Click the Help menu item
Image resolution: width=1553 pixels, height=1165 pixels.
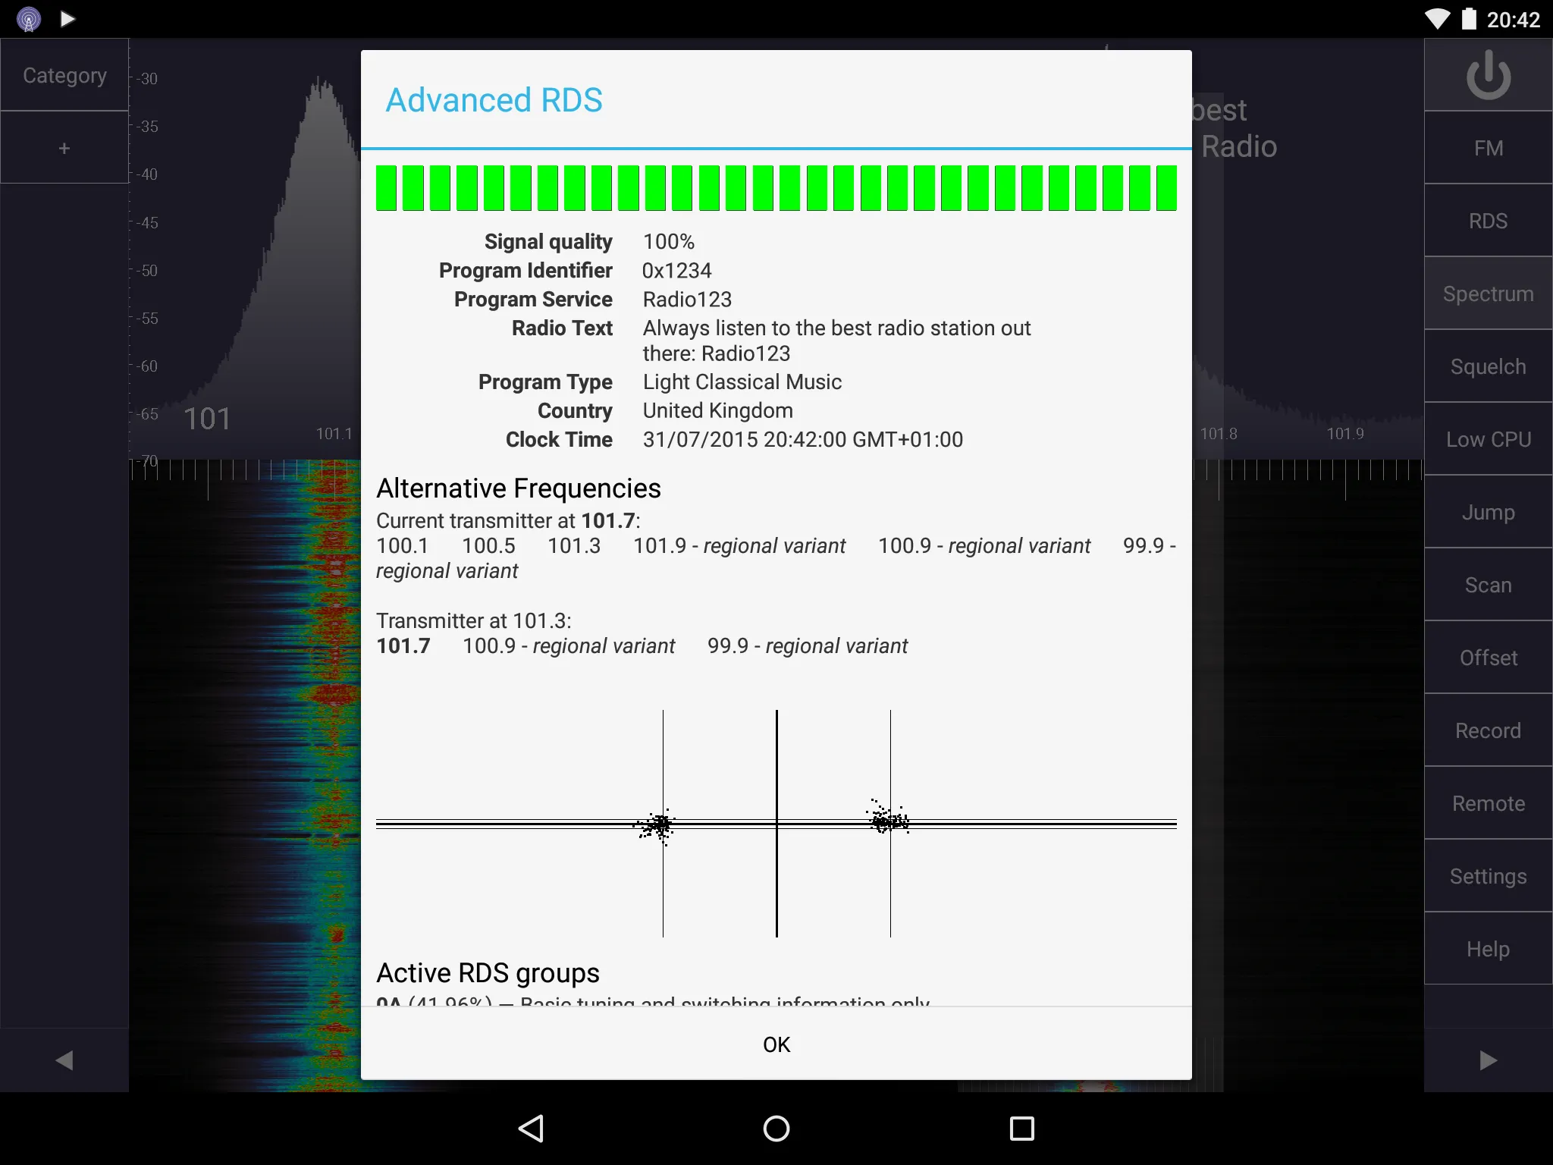(1489, 950)
